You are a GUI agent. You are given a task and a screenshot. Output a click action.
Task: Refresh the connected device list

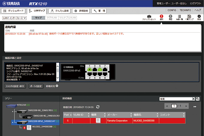tap(98, 107)
